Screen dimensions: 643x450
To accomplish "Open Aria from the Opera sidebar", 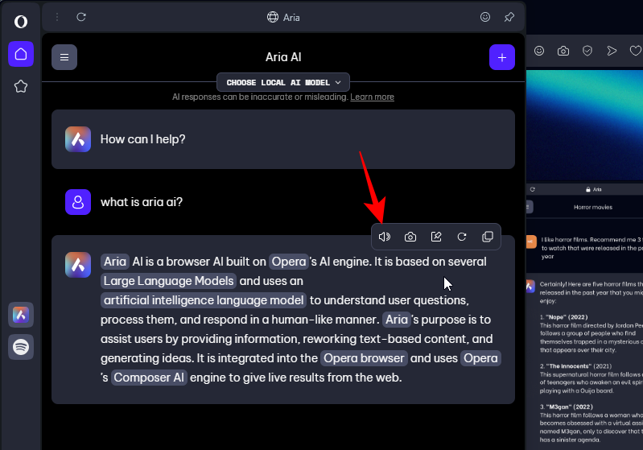I will [21, 315].
